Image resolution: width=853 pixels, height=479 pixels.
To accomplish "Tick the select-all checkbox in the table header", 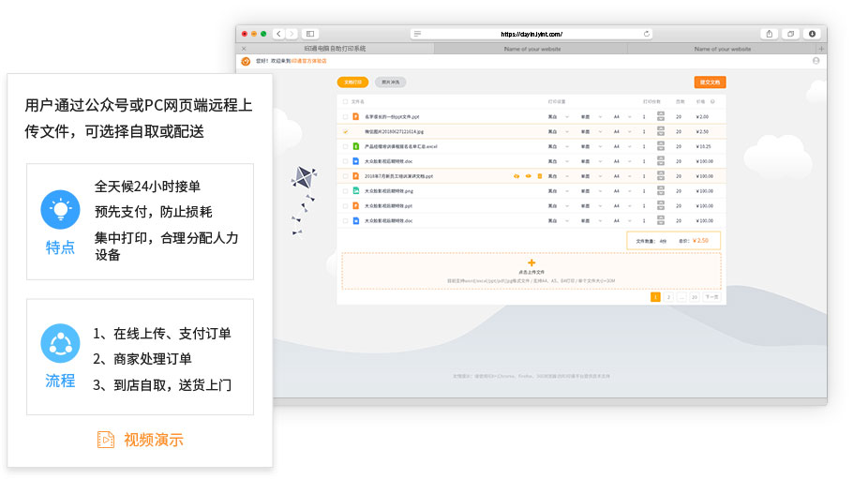I will tap(345, 101).
